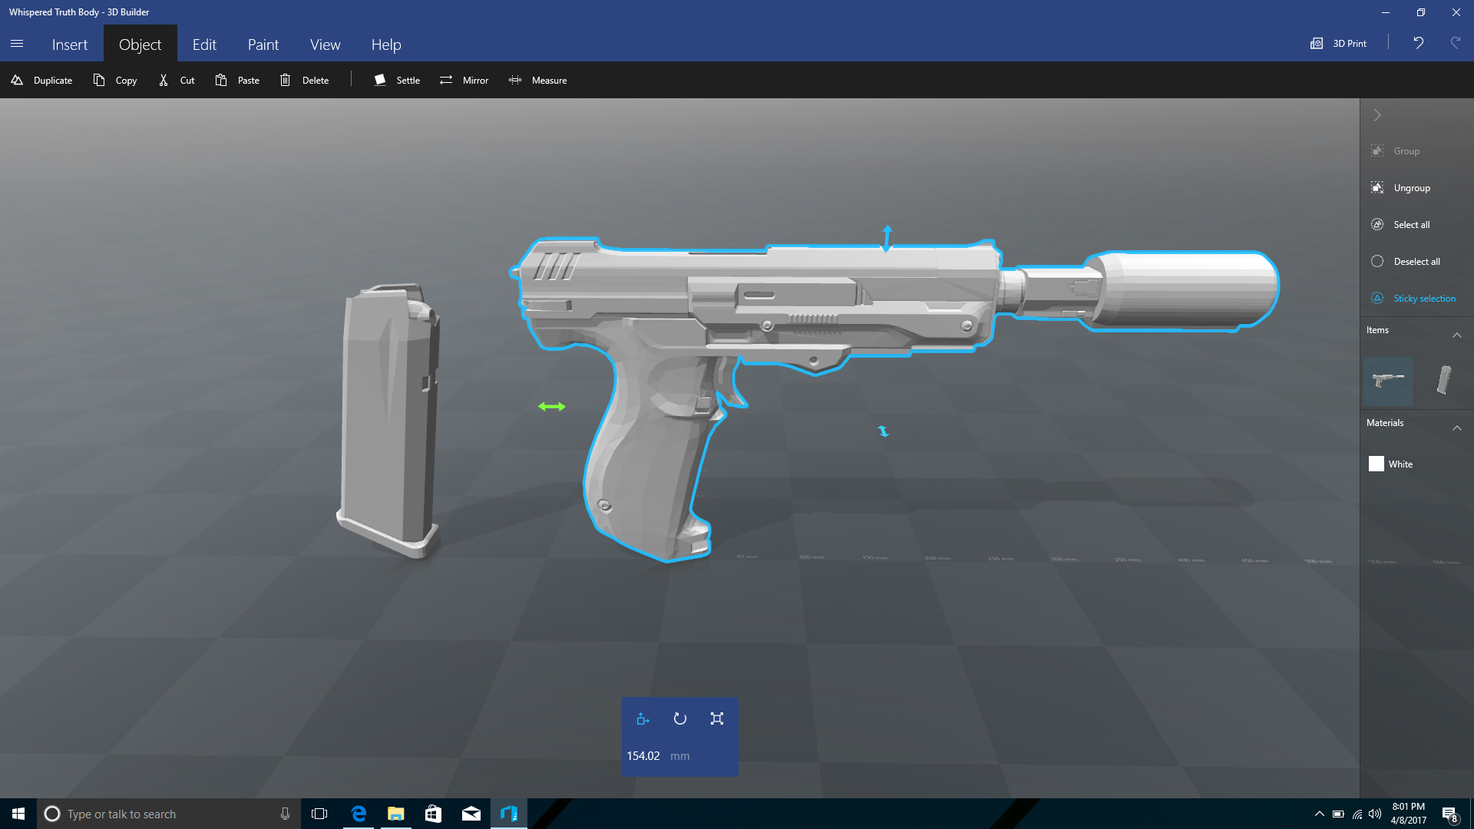Viewport: 1474px width, 829px height.
Task: Click the pistol model in viewport
Action: click(768, 307)
